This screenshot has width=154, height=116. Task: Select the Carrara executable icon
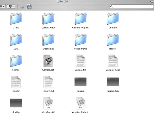point(80,82)
